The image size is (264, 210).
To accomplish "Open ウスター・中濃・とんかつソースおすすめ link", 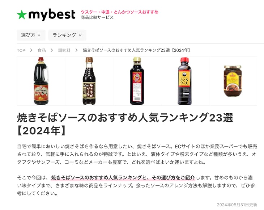I will click(120, 12).
